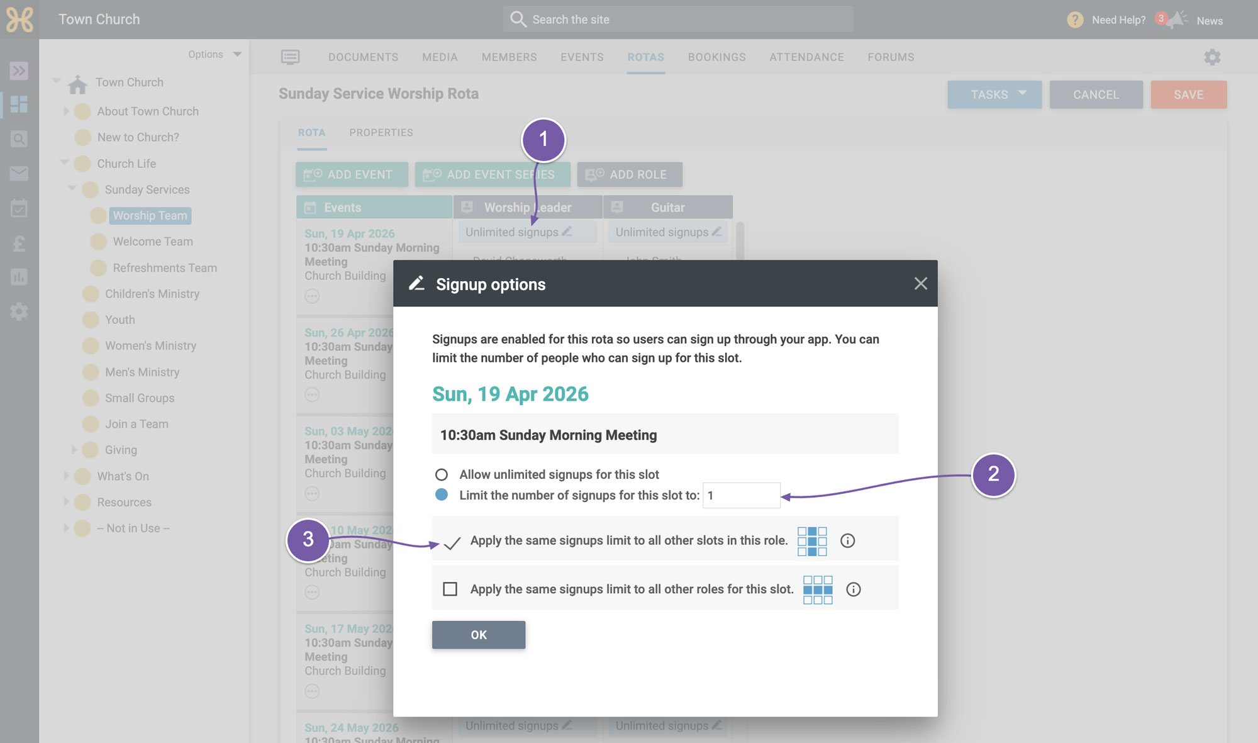1258x743 pixels.
Task: Select Allow unlimited signups radio option
Action: [442, 474]
